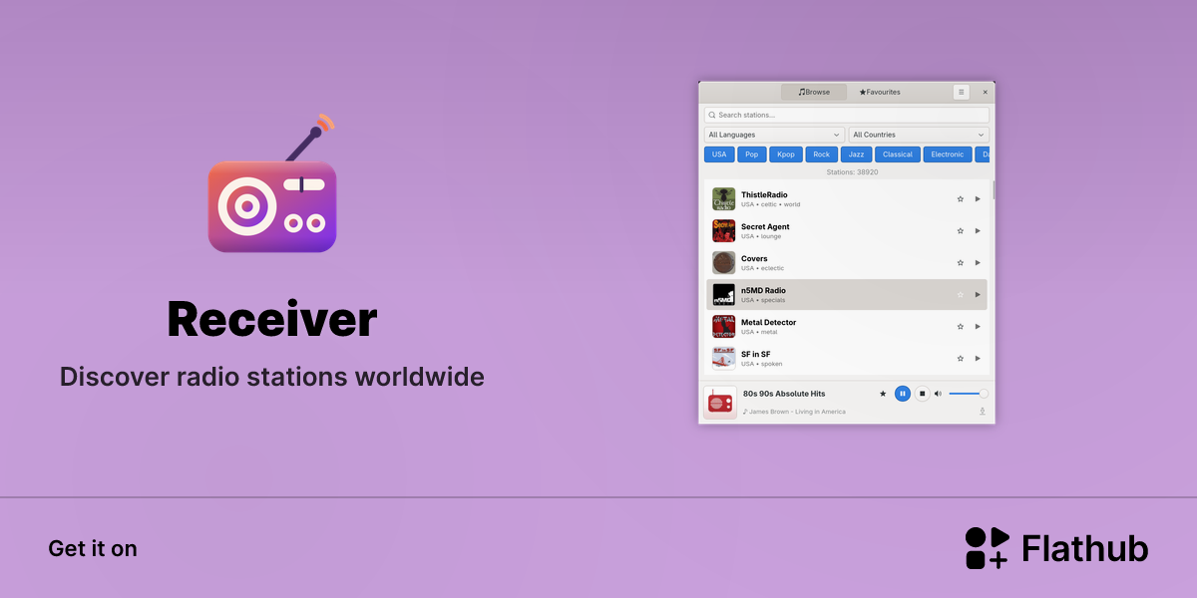This screenshot has width=1197, height=598.
Task: Click the 'USA • celtic • world' tags line
Action: tap(771, 204)
